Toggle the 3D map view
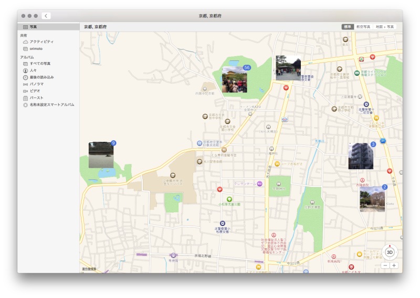The image size is (420, 298). click(x=390, y=252)
